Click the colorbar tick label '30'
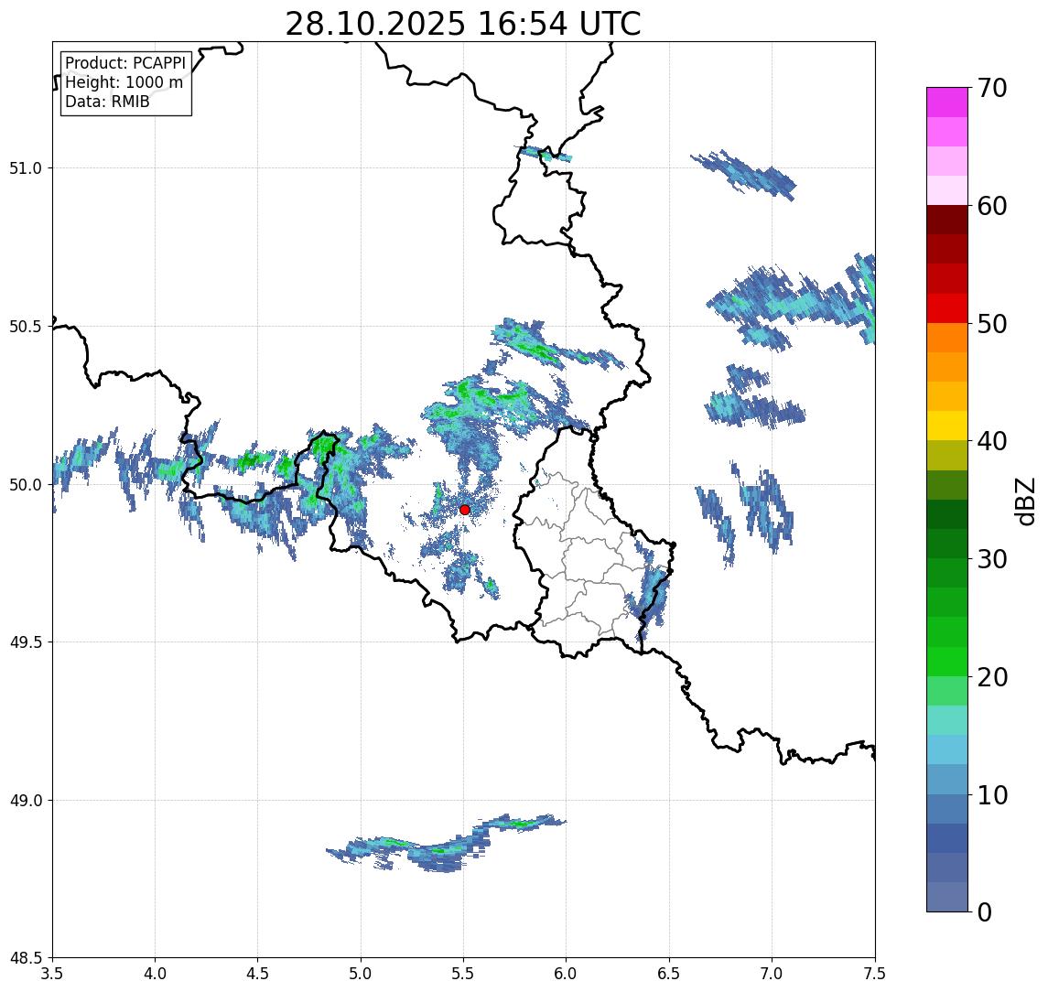This screenshot has height=992, width=1048. point(992,559)
